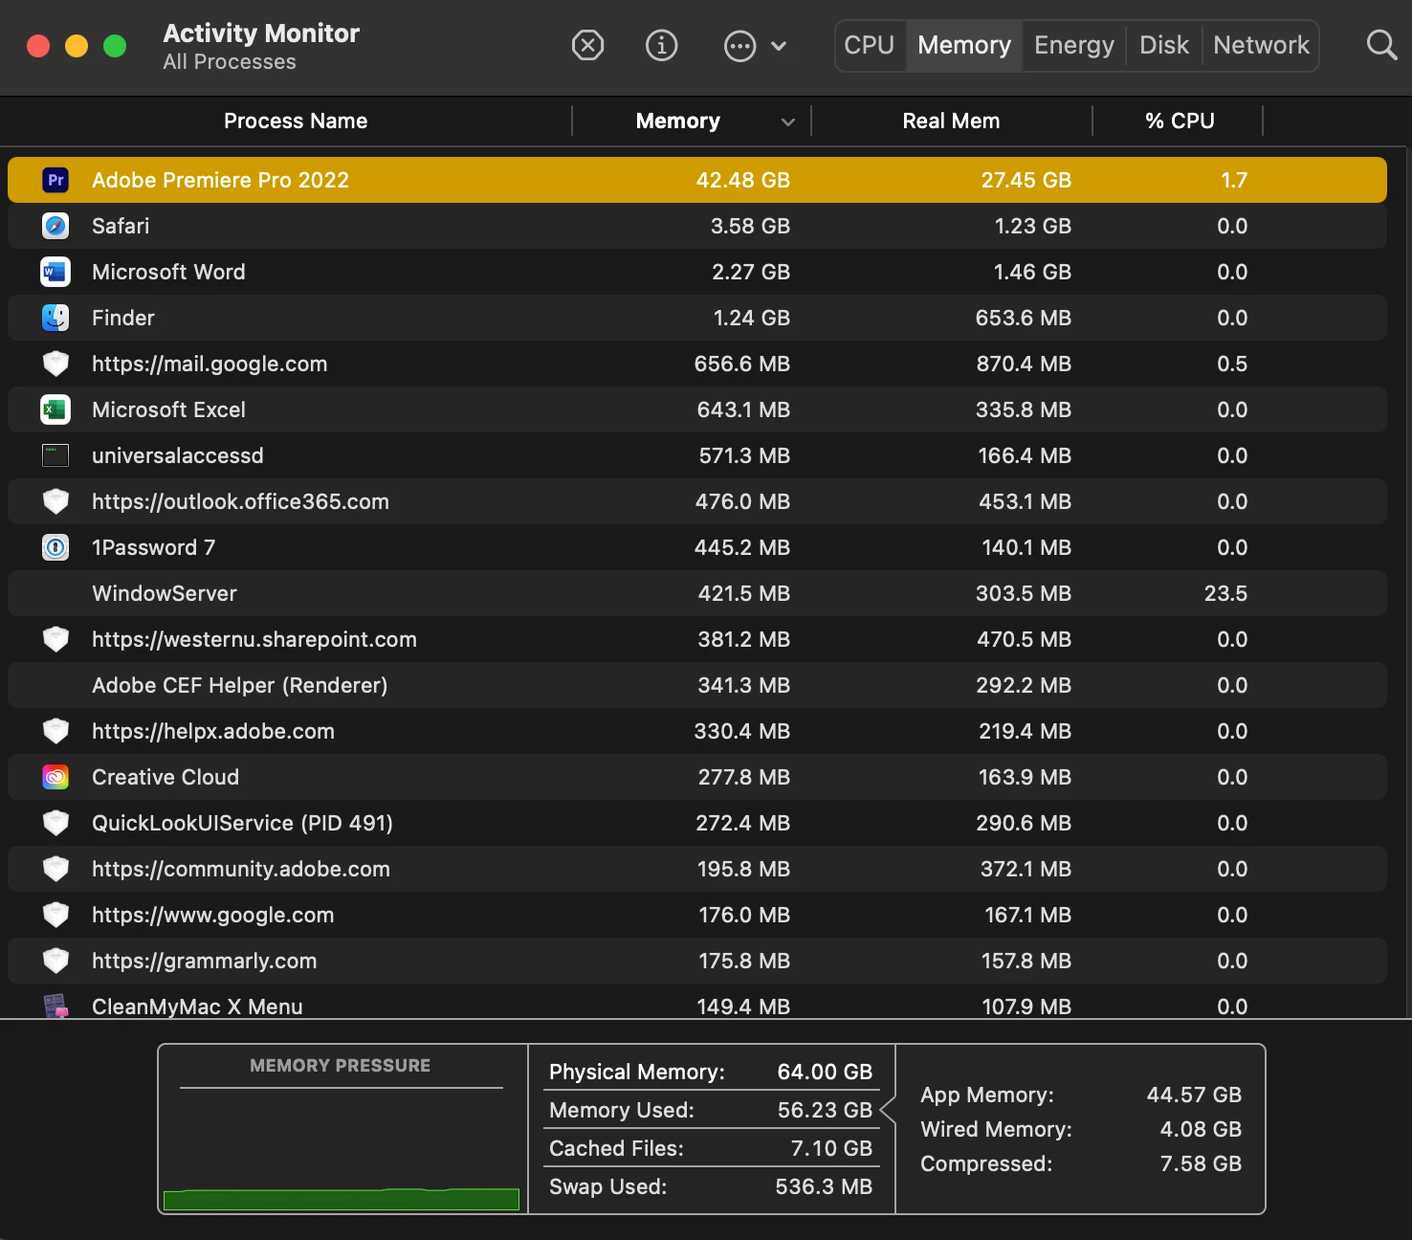Select the Memory tab
The image size is (1412, 1240).
point(964,45)
